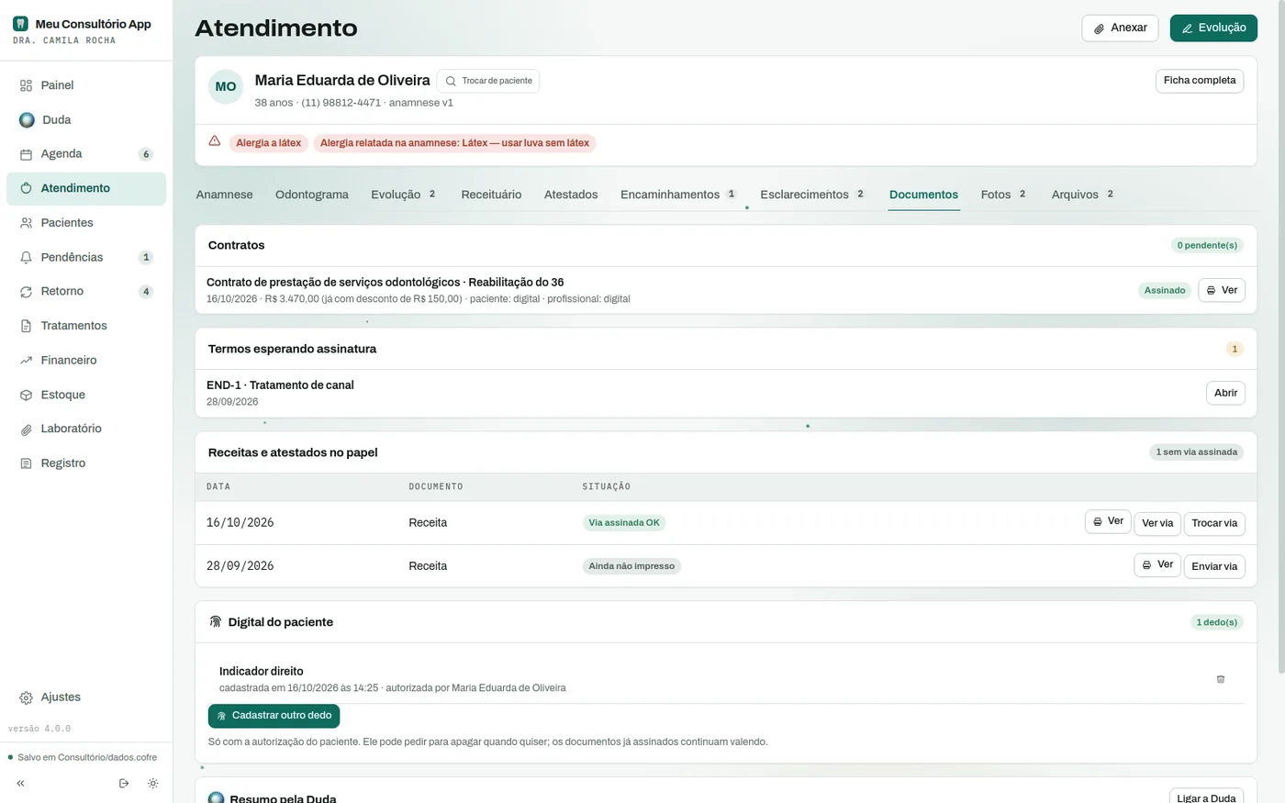
Task: Click the 'Alergia a látex' allergy chip
Action: click(268, 143)
